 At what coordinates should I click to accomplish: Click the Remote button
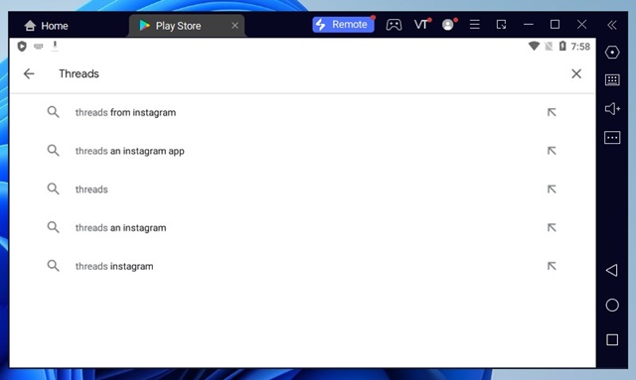[343, 25]
